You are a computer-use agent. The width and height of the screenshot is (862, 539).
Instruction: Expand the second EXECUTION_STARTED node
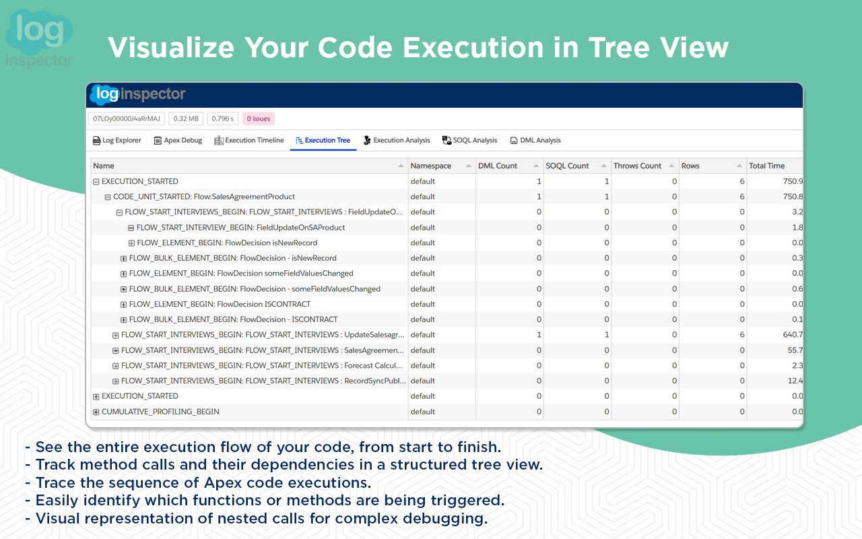click(x=96, y=396)
